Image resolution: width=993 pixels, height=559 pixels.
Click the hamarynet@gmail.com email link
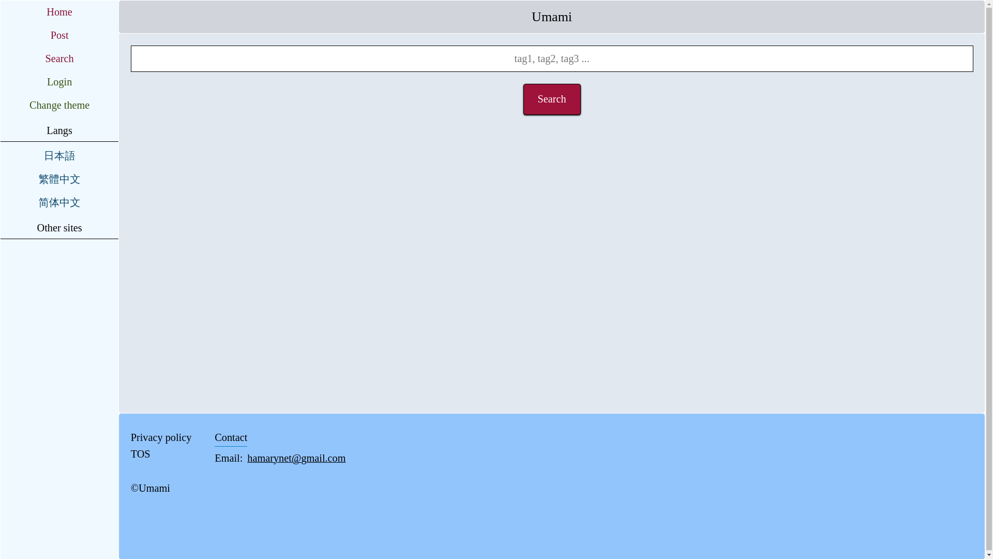(296, 458)
